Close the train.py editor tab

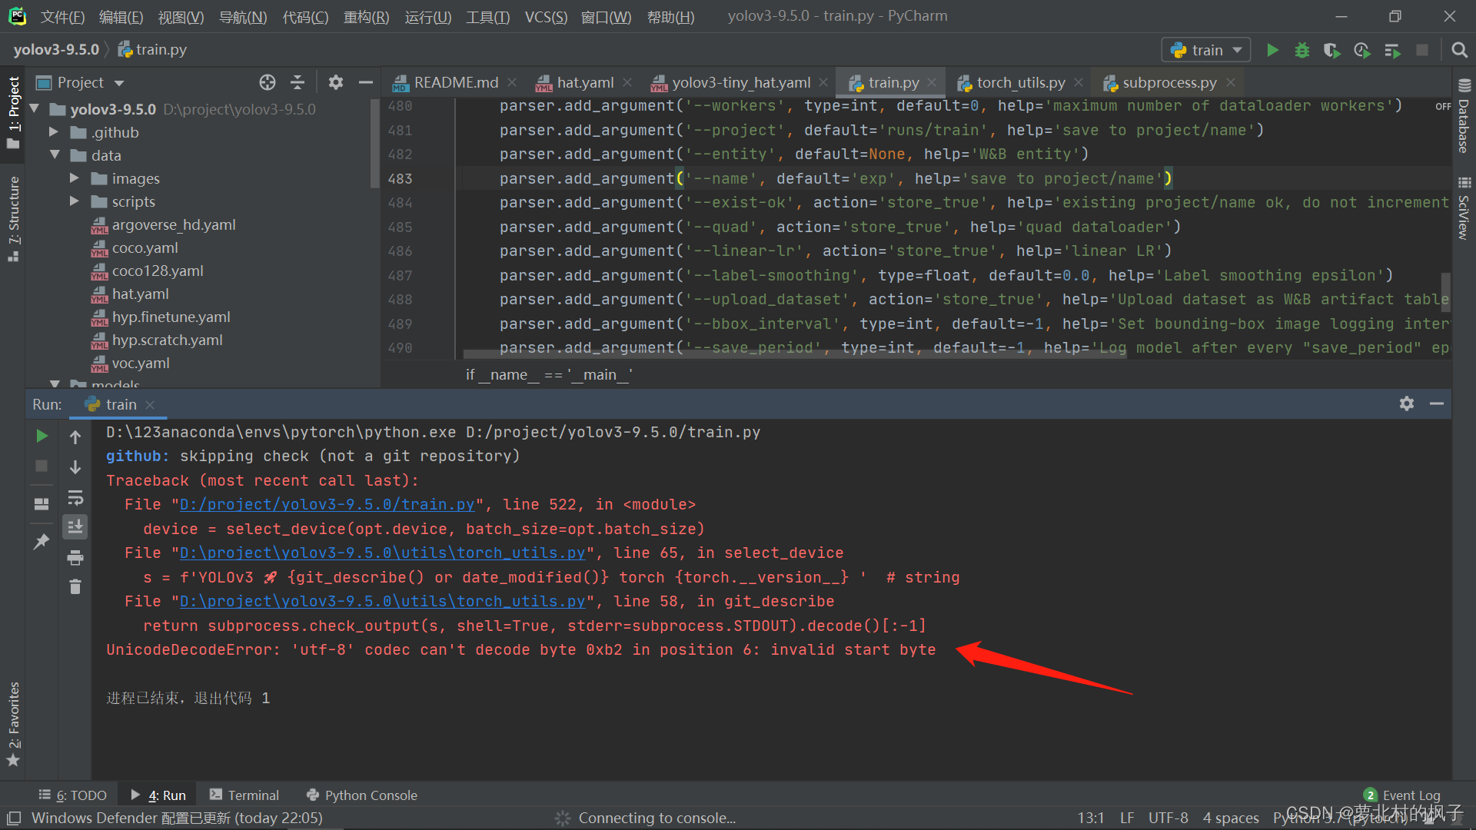click(932, 82)
